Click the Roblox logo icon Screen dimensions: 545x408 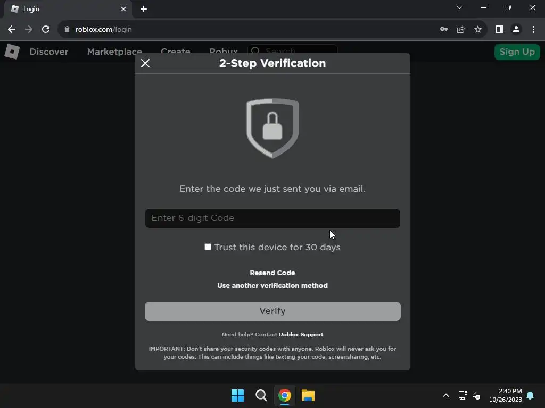pos(12,52)
